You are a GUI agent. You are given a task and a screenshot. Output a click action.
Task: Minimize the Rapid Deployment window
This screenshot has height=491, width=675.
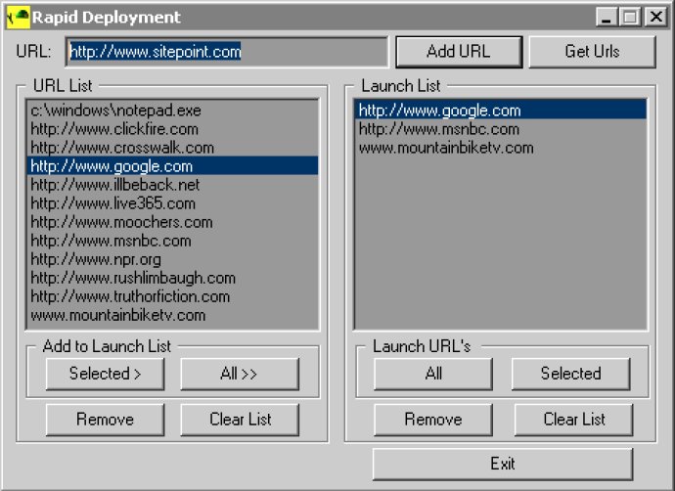(x=607, y=18)
